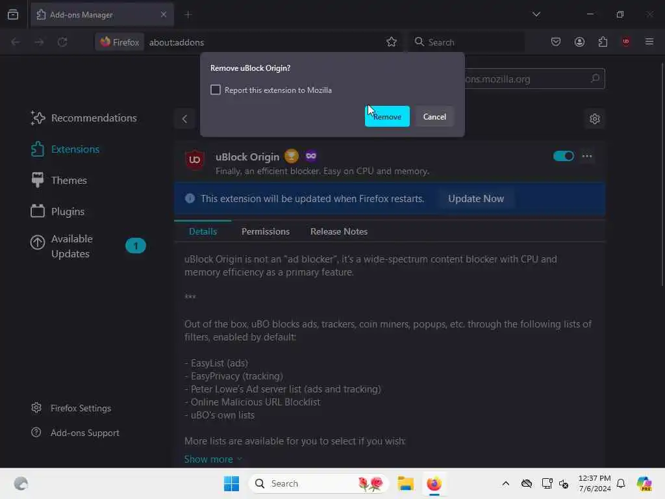The height and width of the screenshot is (499, 665).
Task: Open Pocket save icon in toolbar
Action: pos(556,42)
